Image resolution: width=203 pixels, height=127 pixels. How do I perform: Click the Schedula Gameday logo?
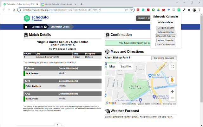pos(36,18)
